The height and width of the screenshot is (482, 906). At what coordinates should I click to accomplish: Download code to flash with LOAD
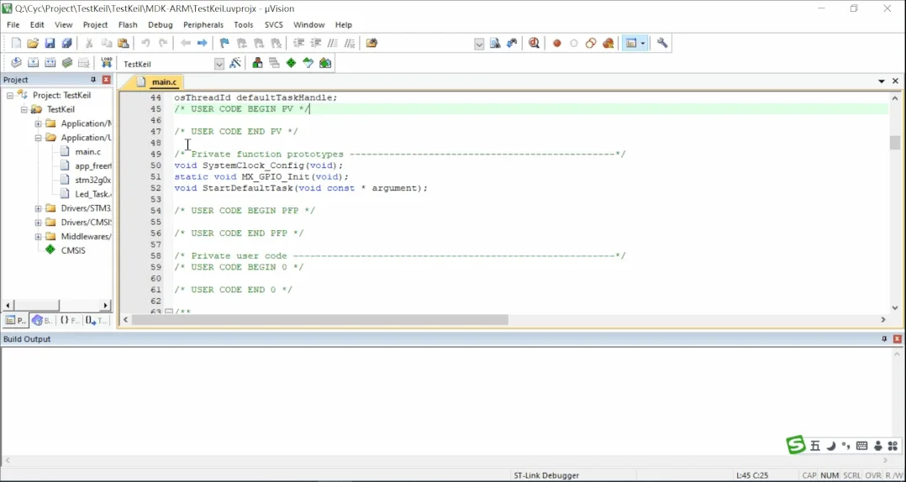106,63
